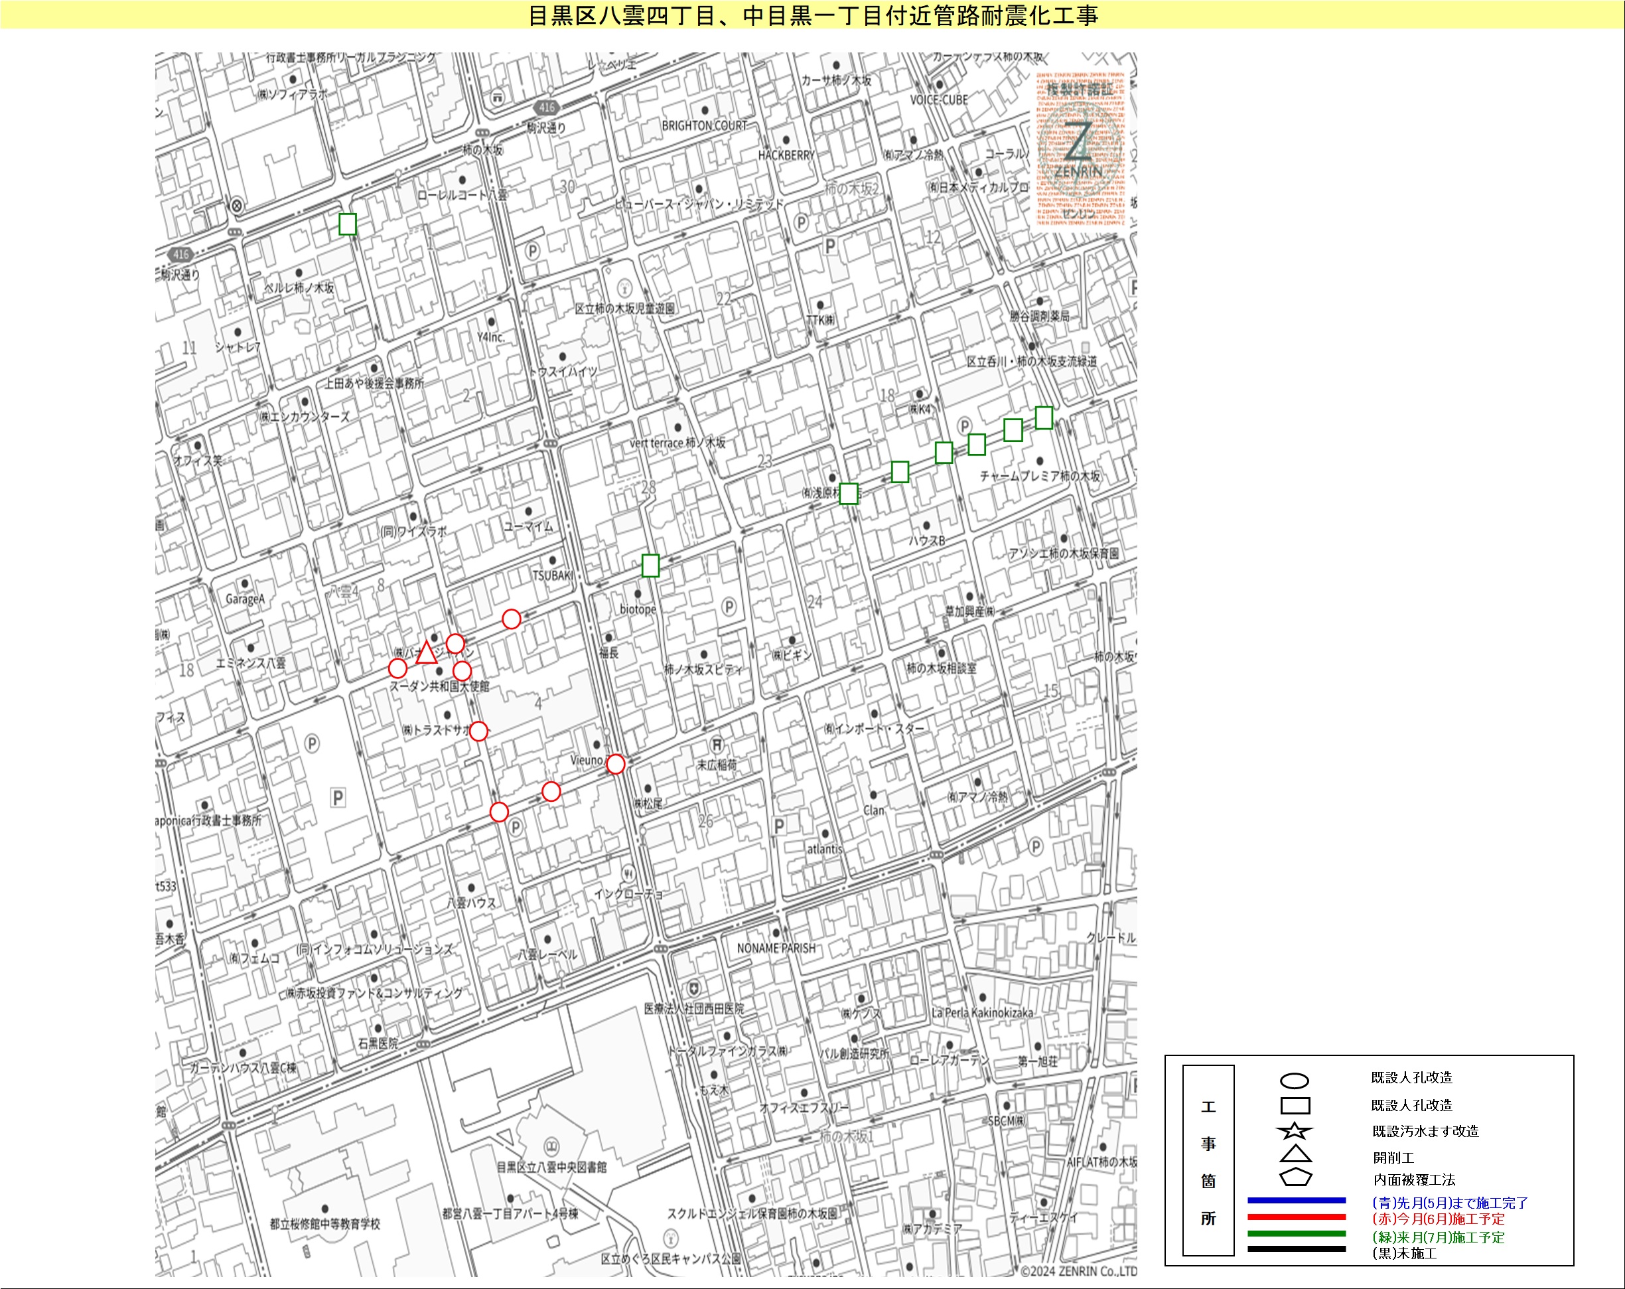1625x1289 pixels.
Task: Click the 都営八雲一丁目アパート4号棟 label
Action: (x=510, y=1213)
